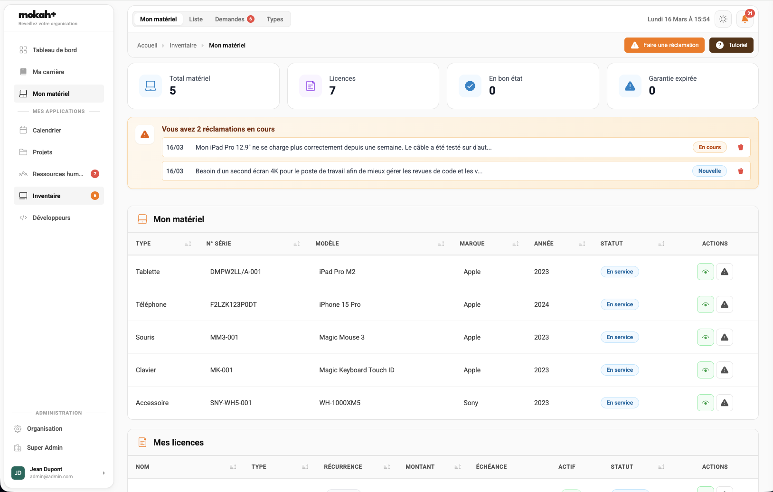Report issue for iPhone 15 Pro row

[x=724, y=304]
